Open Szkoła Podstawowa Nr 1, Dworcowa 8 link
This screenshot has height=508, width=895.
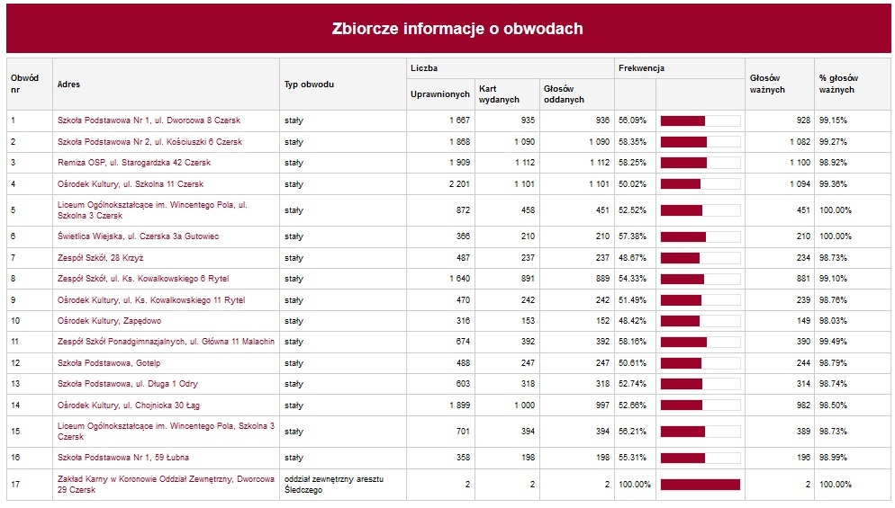click(x=149, y=120)
